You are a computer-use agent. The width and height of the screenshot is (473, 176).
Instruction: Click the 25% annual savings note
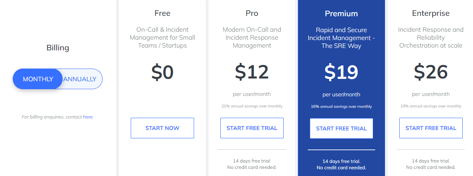click(x=252, y=106)
